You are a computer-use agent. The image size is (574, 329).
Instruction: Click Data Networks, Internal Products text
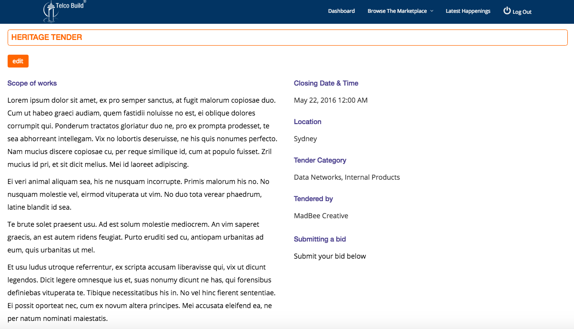347,177
